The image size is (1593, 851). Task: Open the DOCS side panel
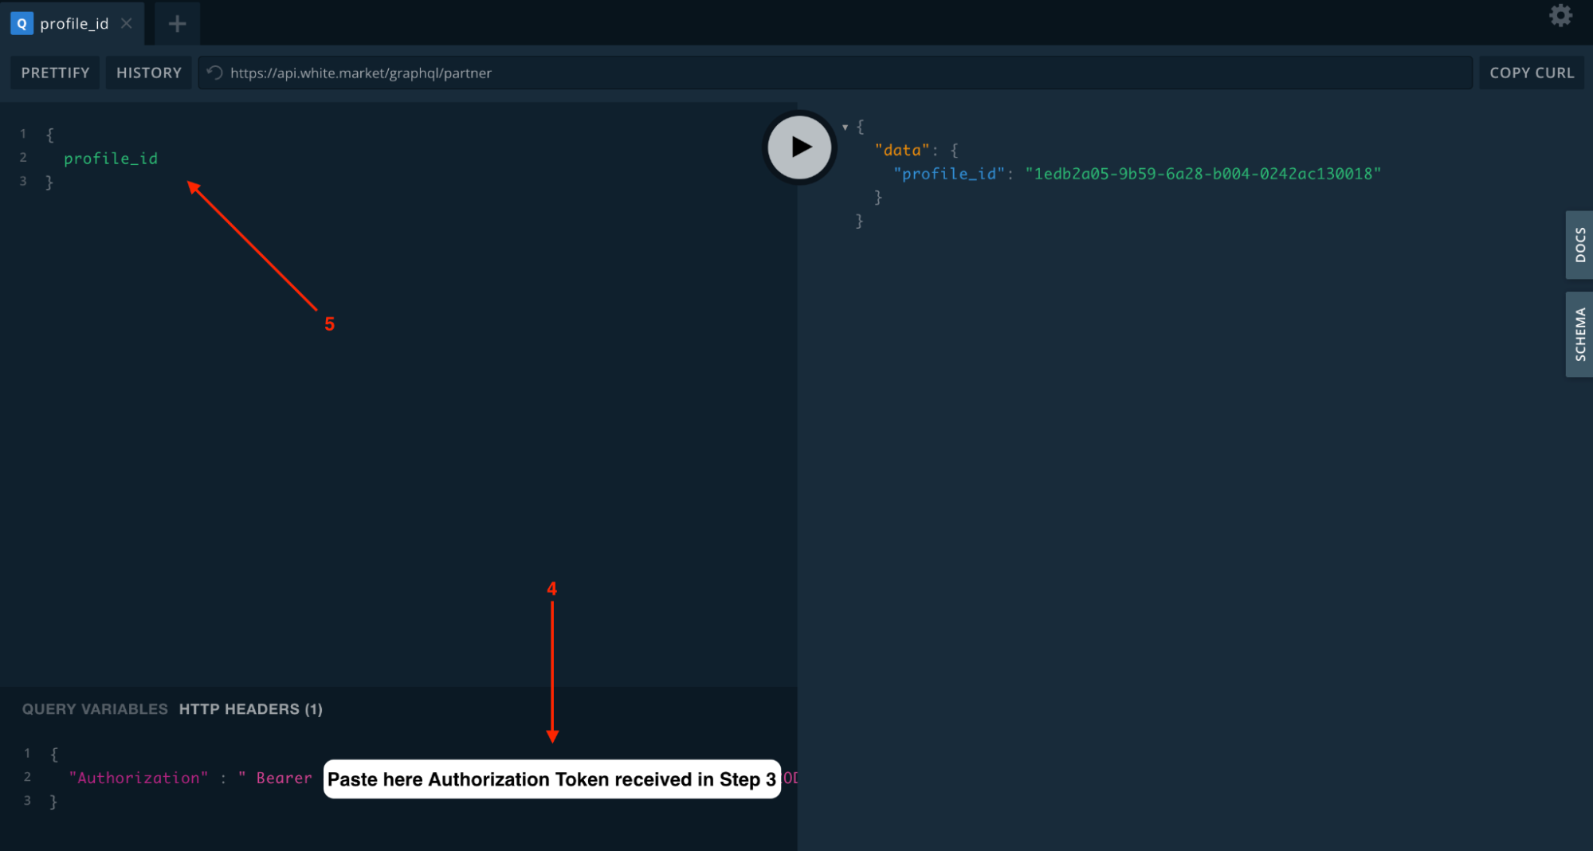click(x=1579, y=245)
